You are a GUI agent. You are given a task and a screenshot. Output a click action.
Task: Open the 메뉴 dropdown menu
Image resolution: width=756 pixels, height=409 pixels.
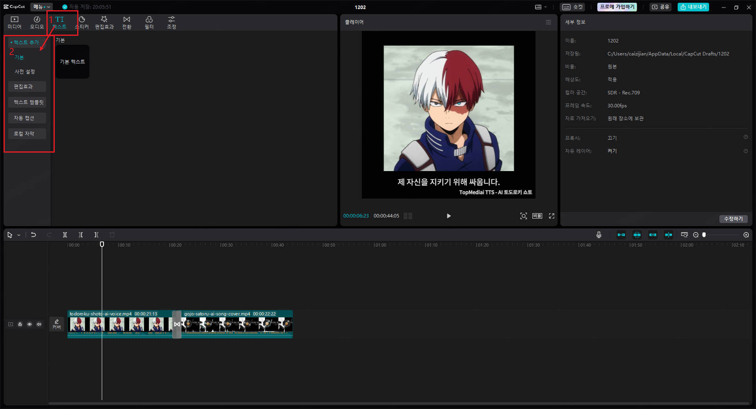[41, 7]
